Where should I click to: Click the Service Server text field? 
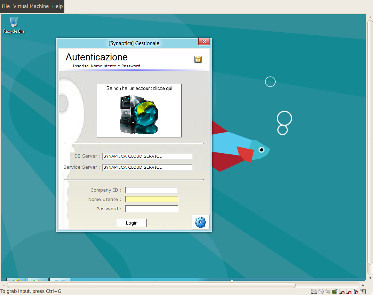coord(147,167)
